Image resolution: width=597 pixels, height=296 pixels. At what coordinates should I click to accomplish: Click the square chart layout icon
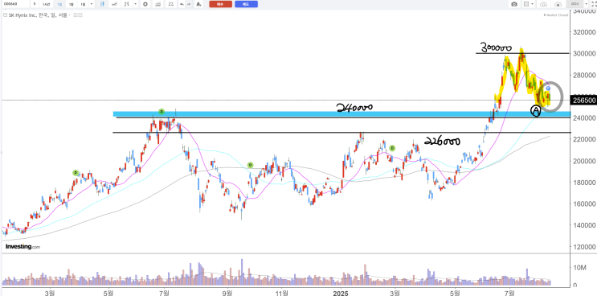point(526,4)
